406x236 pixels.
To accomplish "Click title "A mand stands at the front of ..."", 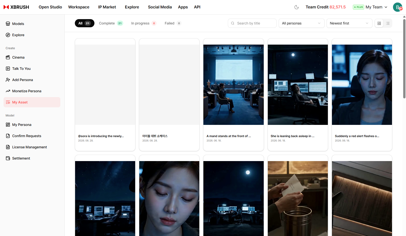I will (229, 136).
